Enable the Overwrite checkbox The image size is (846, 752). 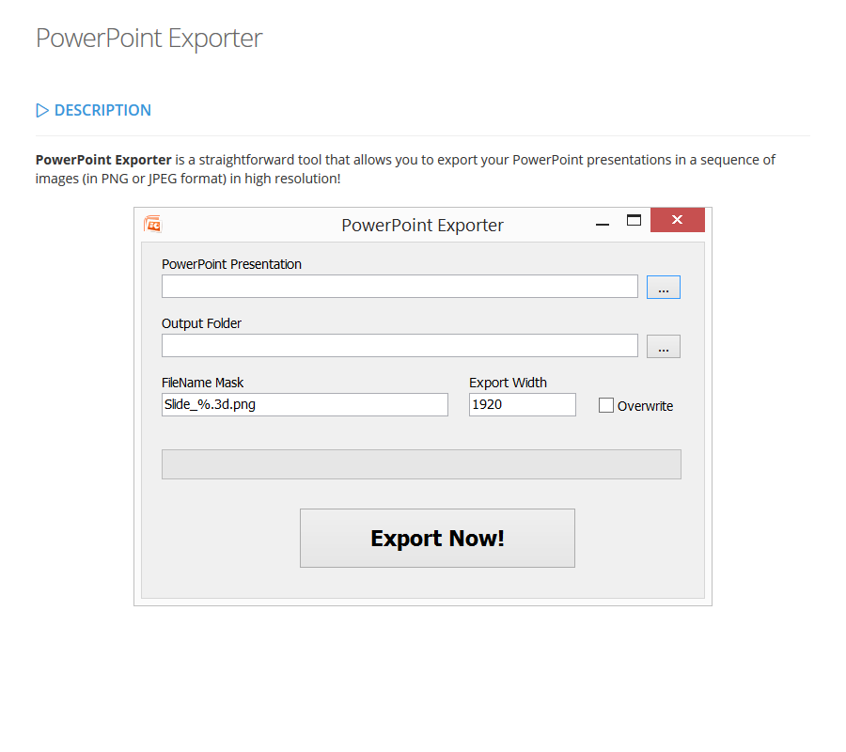pyautogui.click(x=606, y=405)
